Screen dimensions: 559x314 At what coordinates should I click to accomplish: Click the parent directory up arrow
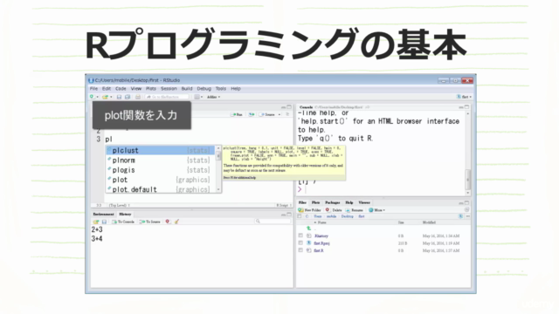pyautogui.click(x=308, y=229)
